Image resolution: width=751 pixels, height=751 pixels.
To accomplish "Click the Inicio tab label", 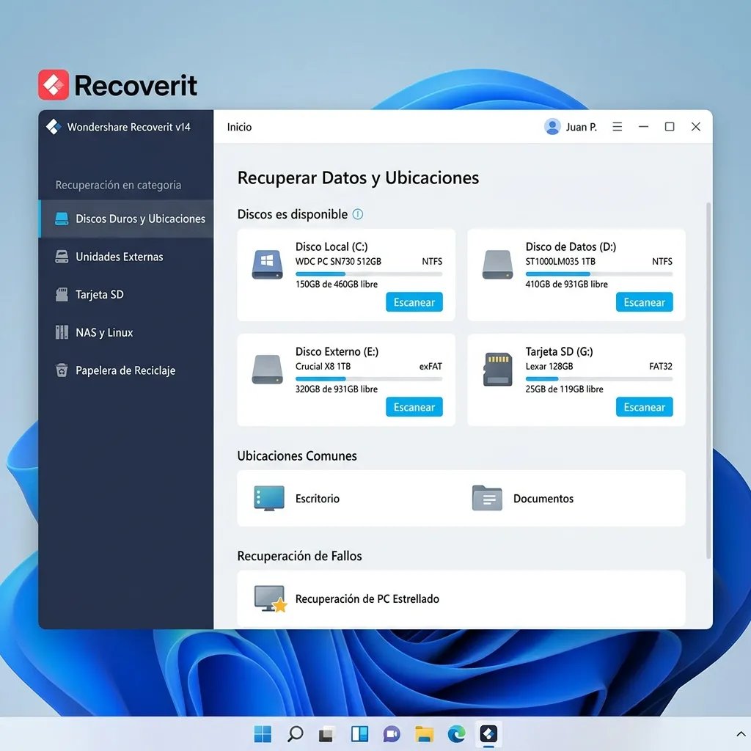I will click(x=240, y=127).
